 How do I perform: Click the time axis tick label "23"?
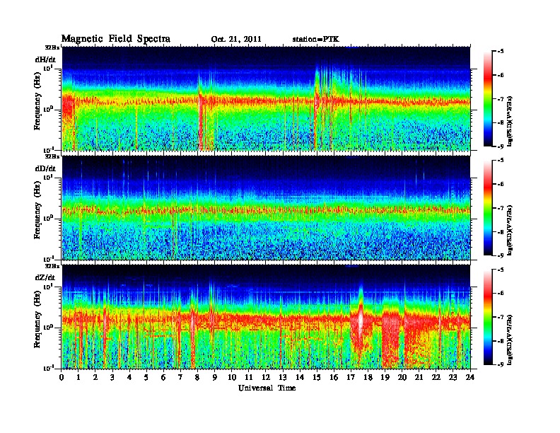coord(453,377)
